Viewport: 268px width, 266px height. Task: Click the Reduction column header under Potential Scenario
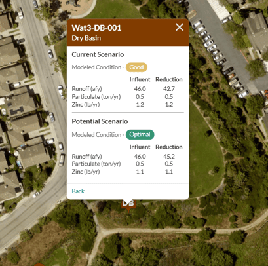(169, 147)
